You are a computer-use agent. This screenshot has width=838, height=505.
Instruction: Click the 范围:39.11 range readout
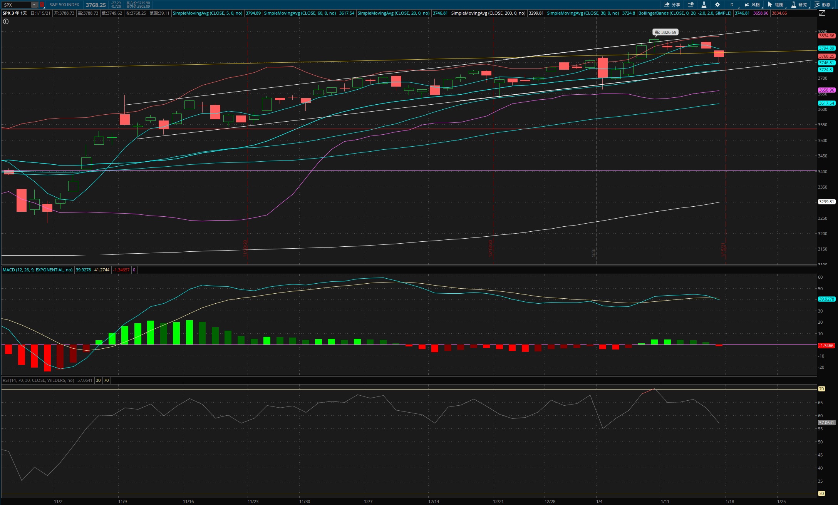point(159,13)
